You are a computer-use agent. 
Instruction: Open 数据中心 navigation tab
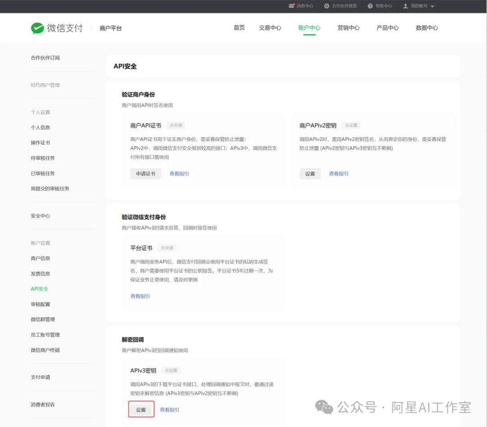click(427, 28)
